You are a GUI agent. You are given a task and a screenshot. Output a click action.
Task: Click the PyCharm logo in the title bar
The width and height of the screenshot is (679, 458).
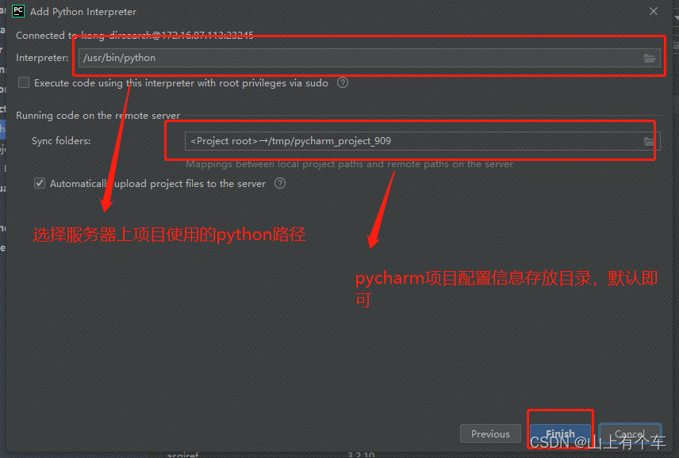coord(18,11)
